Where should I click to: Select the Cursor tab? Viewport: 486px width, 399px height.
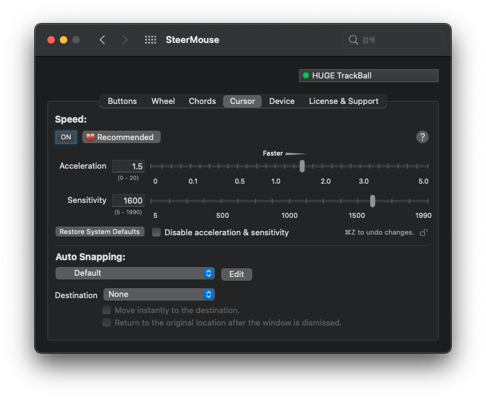(x=242, y=101)
